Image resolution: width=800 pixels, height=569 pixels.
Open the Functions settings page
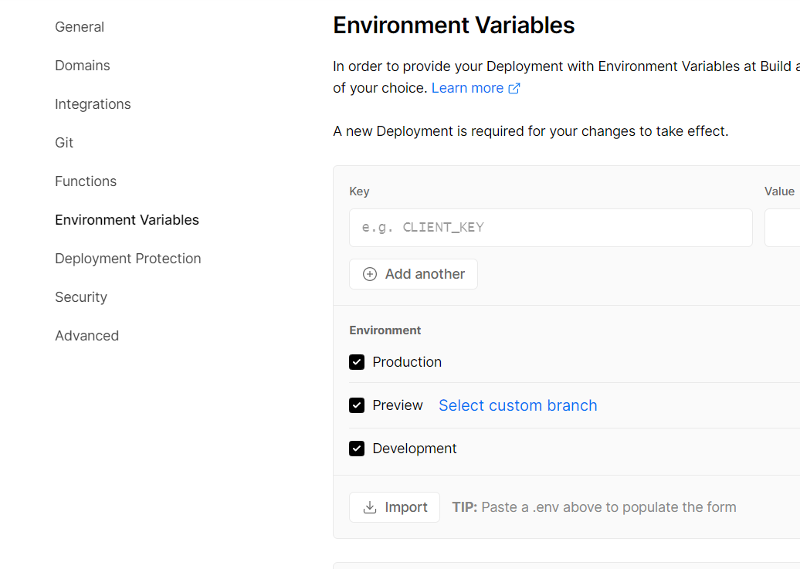click(86, 181)
